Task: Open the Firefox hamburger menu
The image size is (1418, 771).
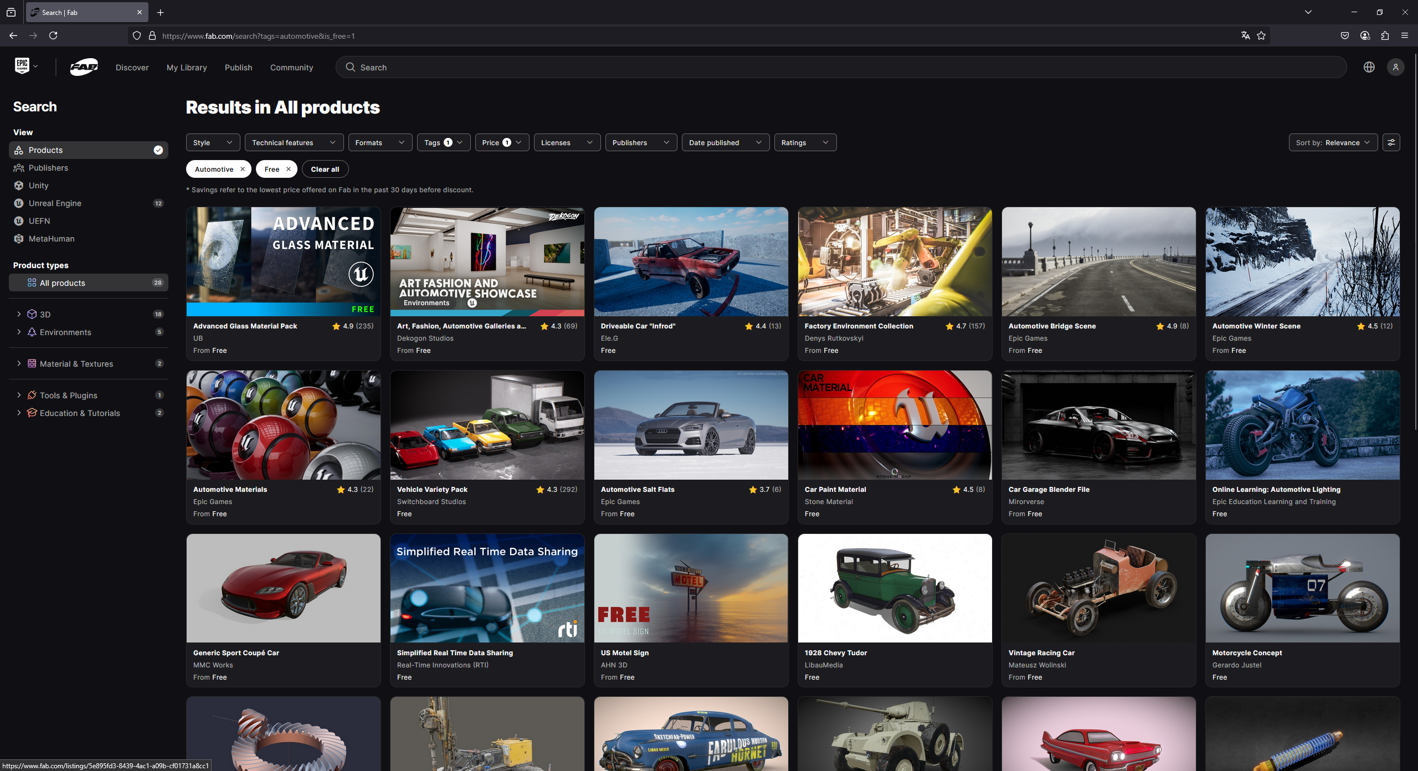Action: click(x=1405, y=35)
